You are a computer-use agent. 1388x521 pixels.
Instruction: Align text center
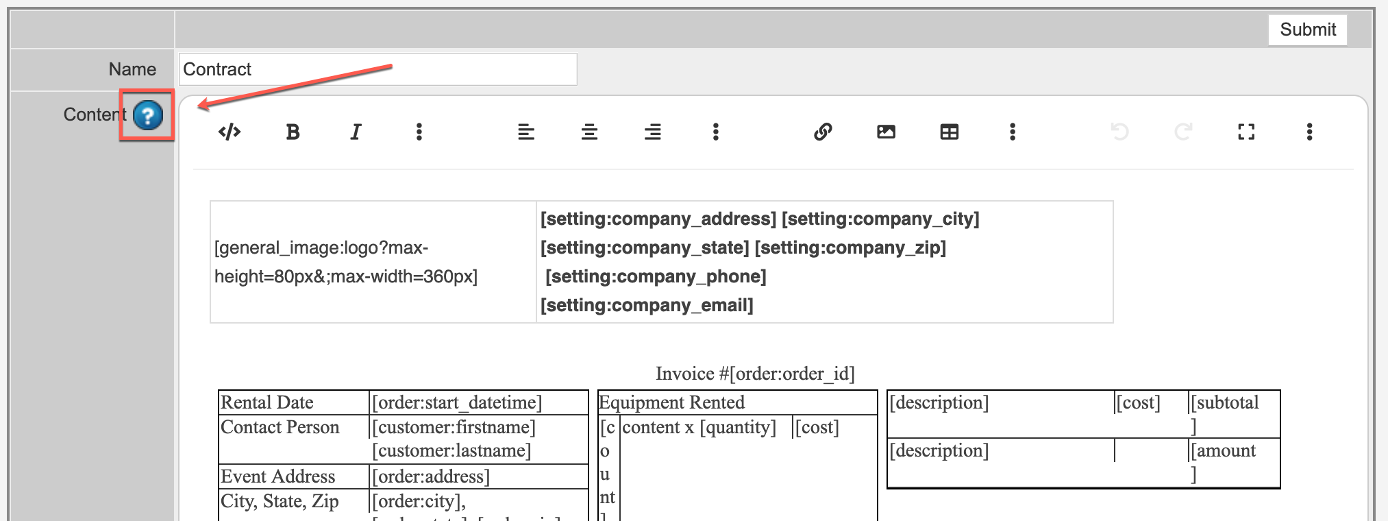pyautogui.click(x=589, y=132)
